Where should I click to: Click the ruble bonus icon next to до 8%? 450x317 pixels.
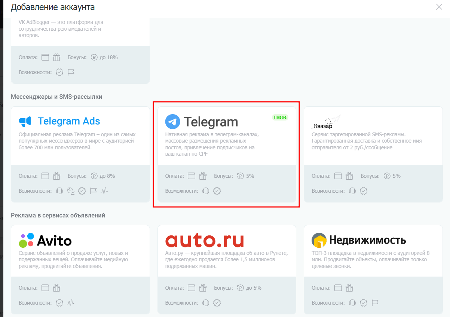[x=94, y=176]
